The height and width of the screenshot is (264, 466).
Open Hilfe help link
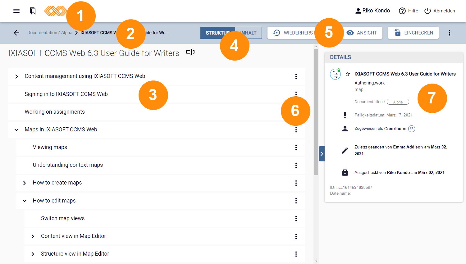coord(408,11)
